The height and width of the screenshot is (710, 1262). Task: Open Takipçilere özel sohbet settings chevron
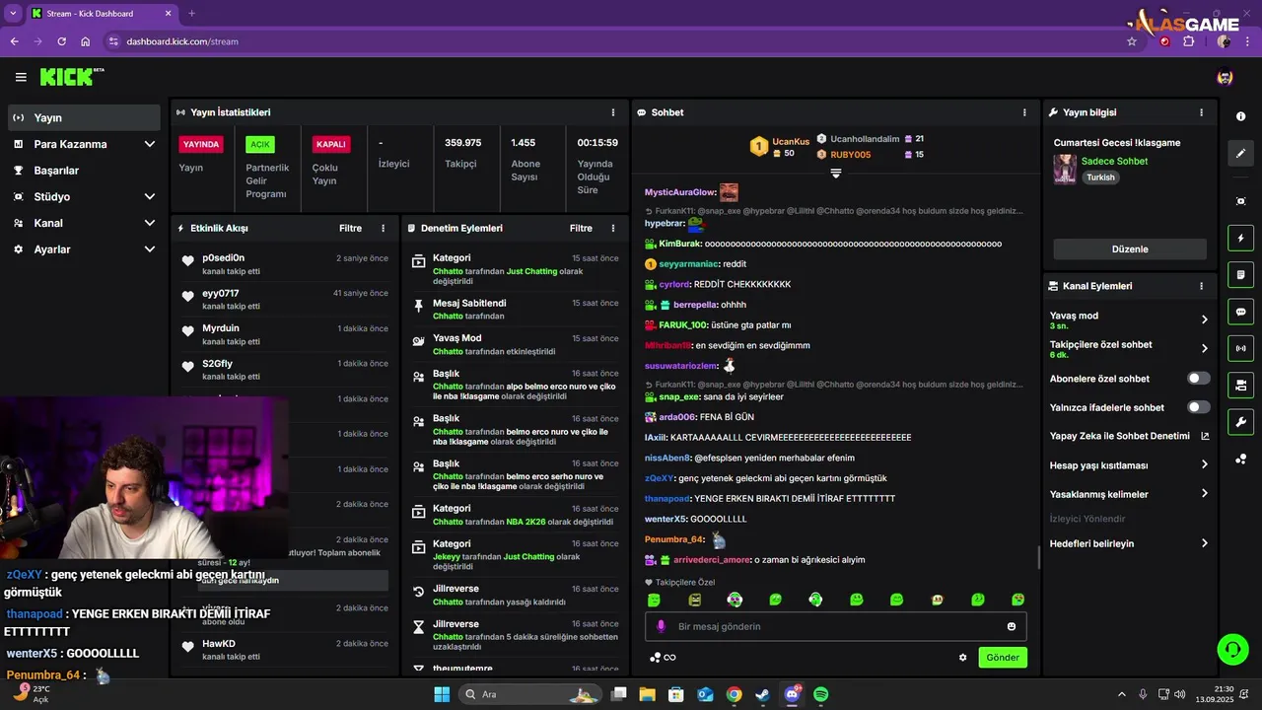click(x=1205, y=348)
